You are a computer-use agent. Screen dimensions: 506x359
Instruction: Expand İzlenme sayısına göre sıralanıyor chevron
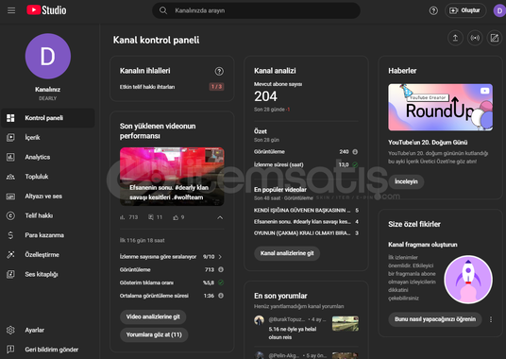[220, 257]
